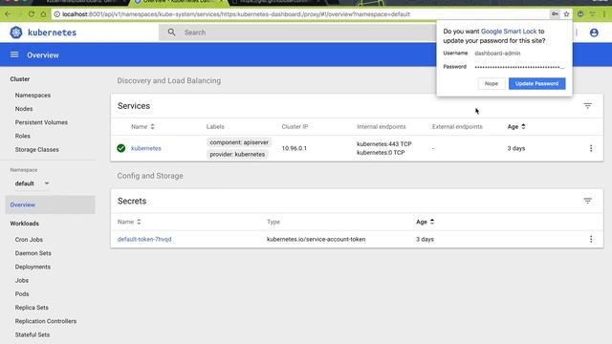Open Persistent Volumes in the sidebar
This screenshot has height=344, width=612.
(41, 122)
